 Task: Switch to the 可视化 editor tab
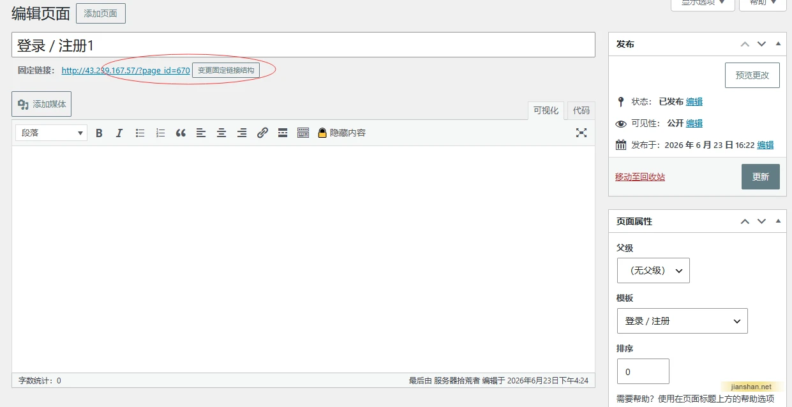(546, 110)
